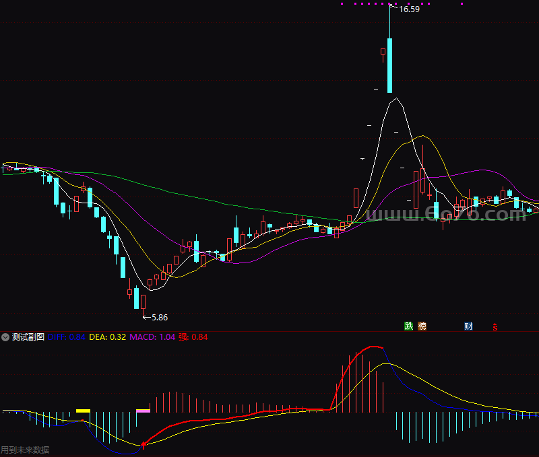The width and height of the screenshot is (539, 457).
Task: Click the orange 榜 info marker icon
Action: pos(422,326)
